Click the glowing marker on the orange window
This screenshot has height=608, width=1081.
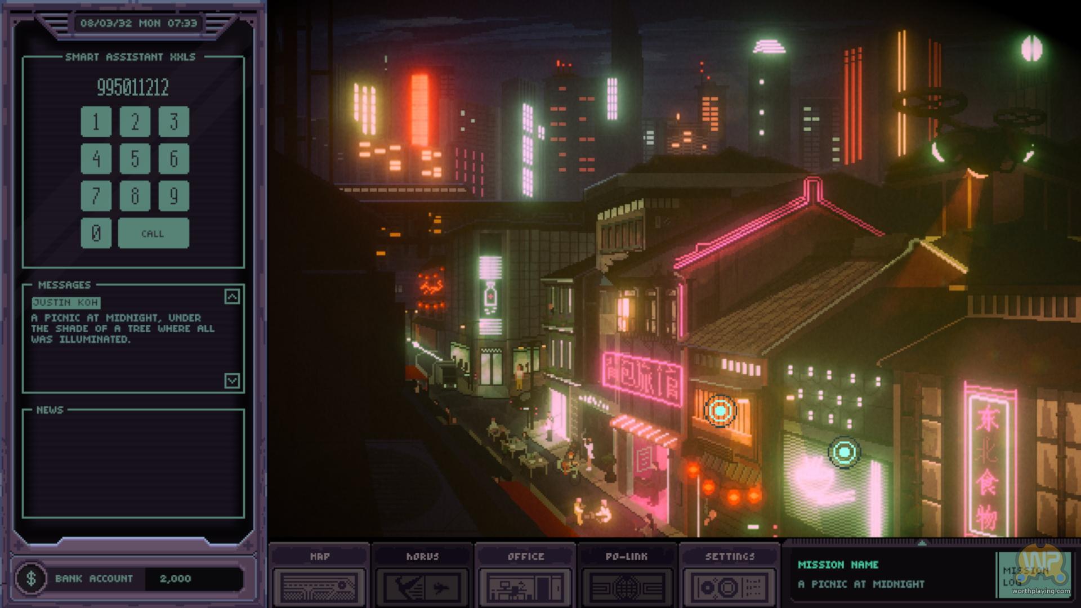(x=720, y=411)
